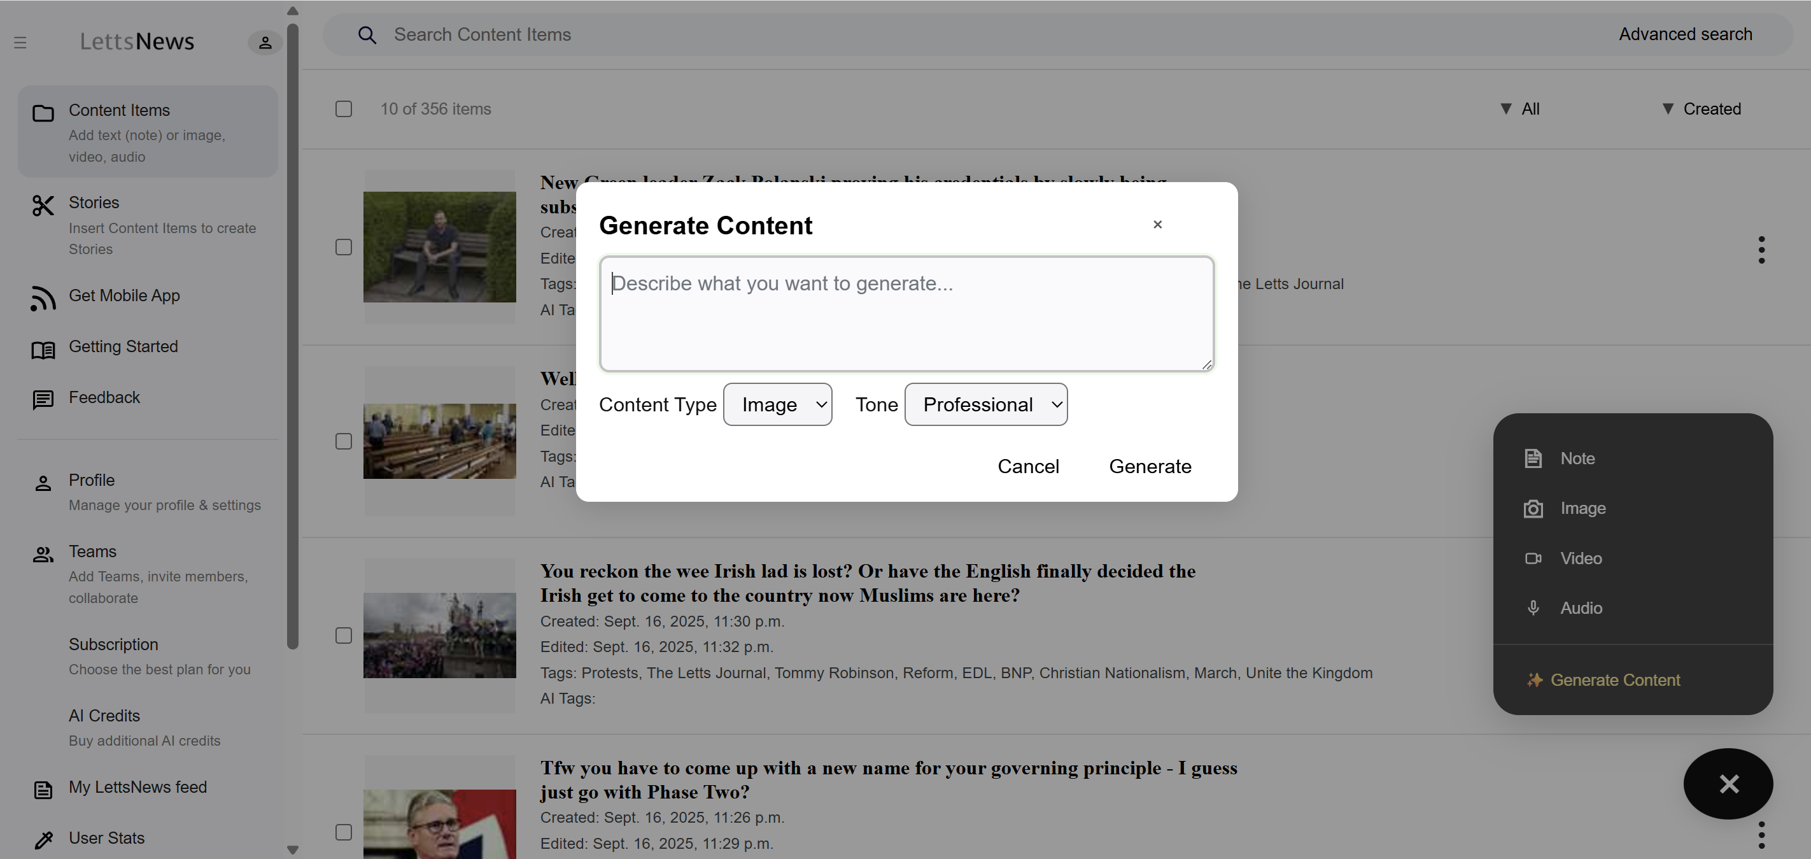Click the Video camera icon in add menu
Screen dimensions: 1811x859
[1533, 558]
